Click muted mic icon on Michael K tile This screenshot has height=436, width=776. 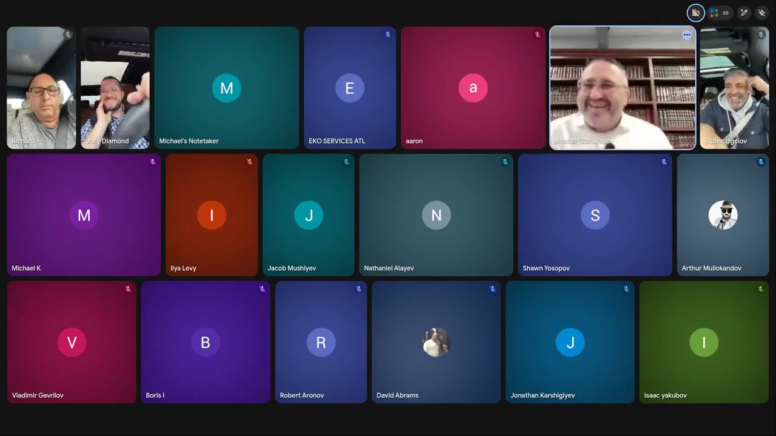point(153,162)
